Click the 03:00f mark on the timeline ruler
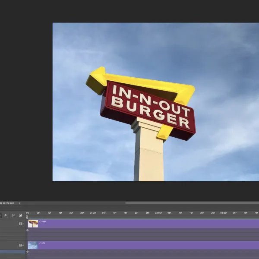This screenshot has height=259, width=259. (224, 213)
